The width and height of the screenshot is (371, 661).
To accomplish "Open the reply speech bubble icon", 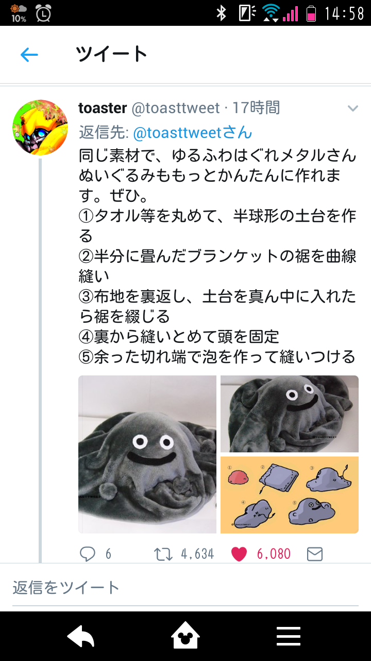I will pos(88,554).
